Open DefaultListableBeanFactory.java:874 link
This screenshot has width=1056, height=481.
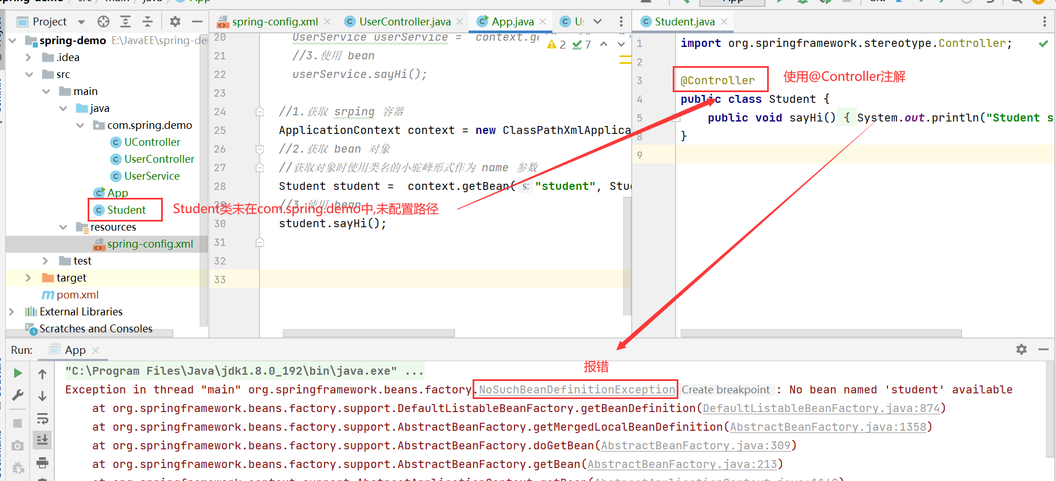(x=821, y=408)
